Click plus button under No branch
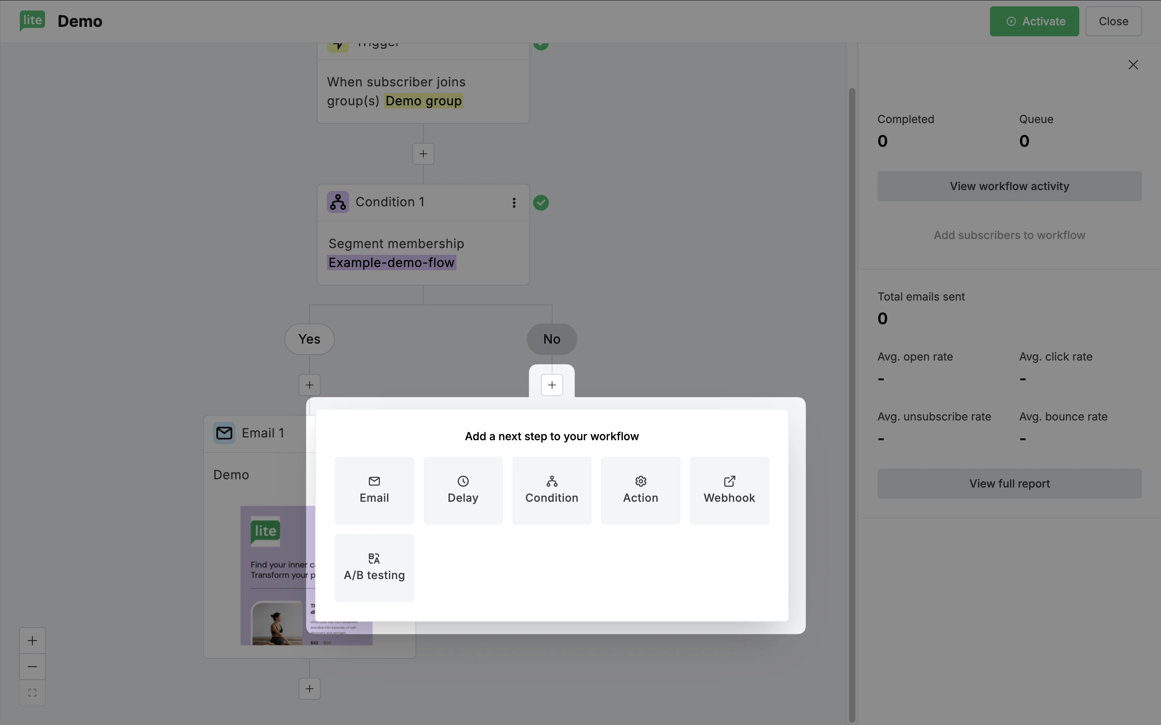 551,385
